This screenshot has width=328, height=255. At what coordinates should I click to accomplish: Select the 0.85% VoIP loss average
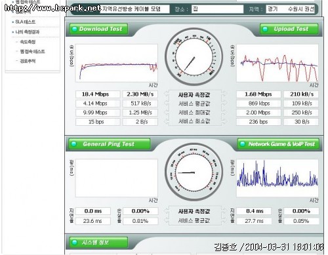tap(301, 221)
